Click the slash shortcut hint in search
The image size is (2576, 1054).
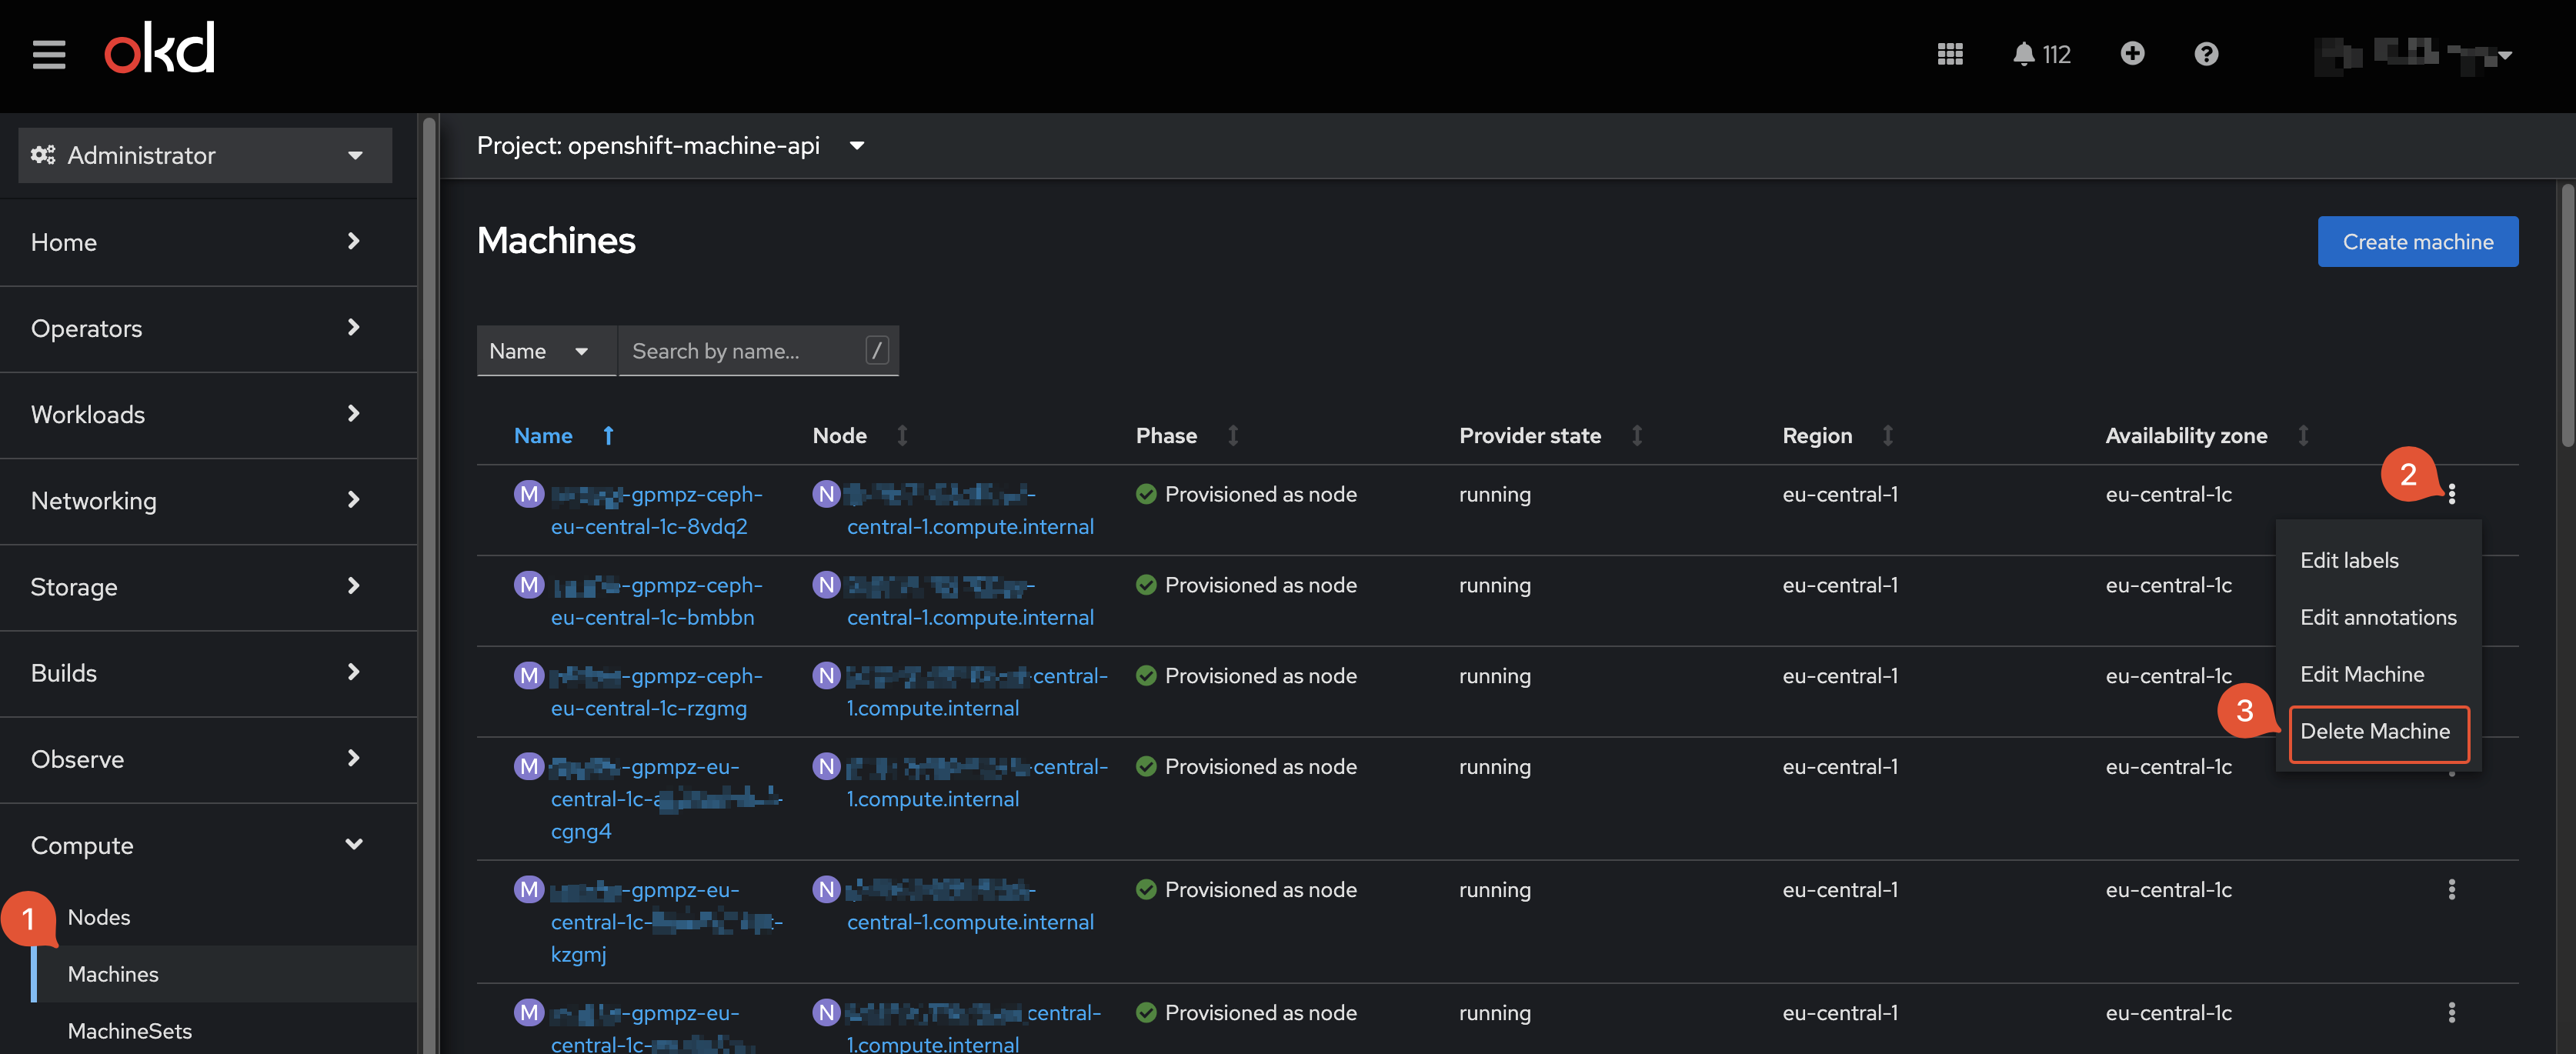coord(876,351)
